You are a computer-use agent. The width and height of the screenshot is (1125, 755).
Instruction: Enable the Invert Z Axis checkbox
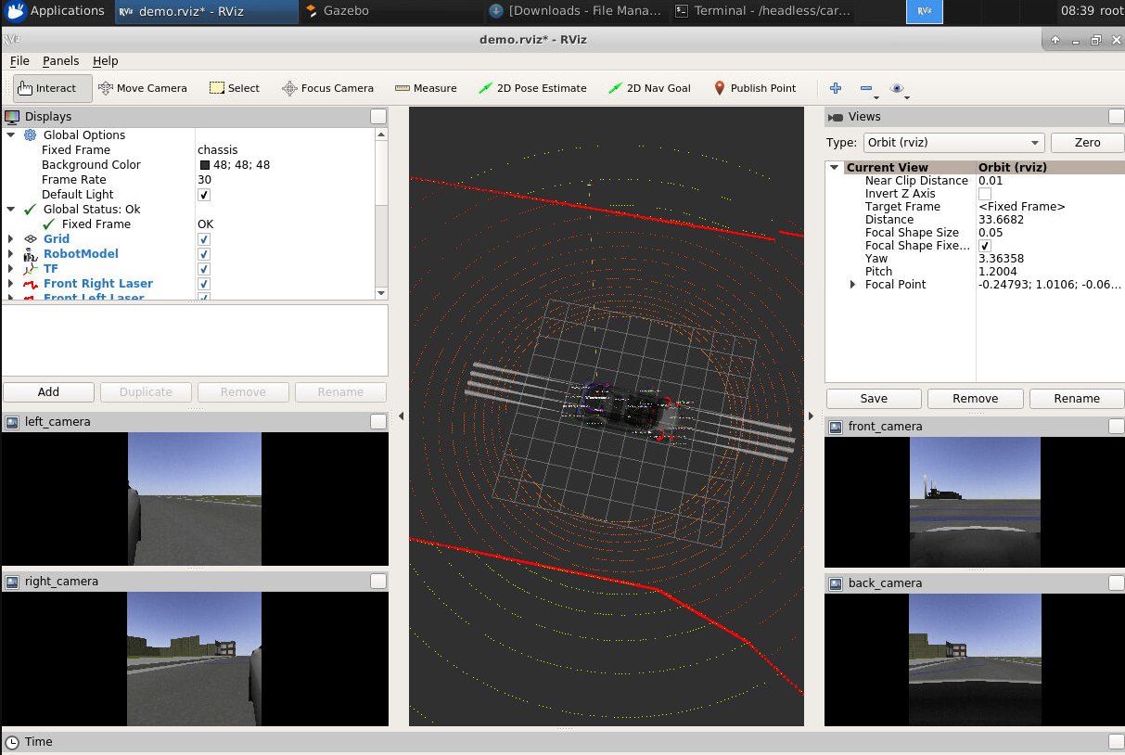click(x=984, y=194)
